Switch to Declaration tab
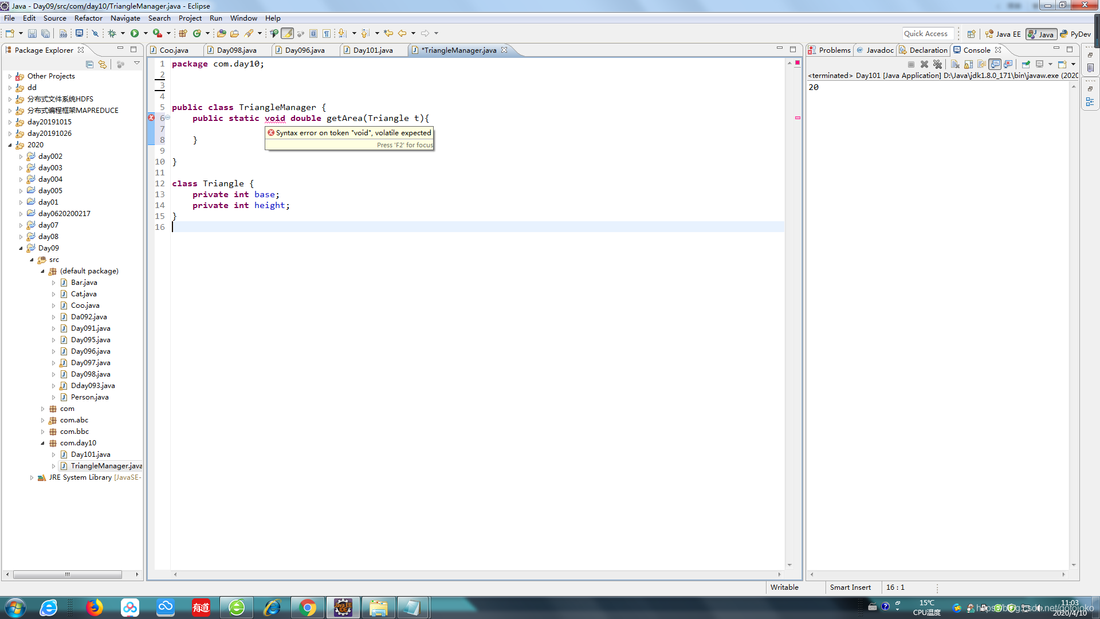Image resolution: width=1100 pixels, height=619 pixels. click(923, 50)
